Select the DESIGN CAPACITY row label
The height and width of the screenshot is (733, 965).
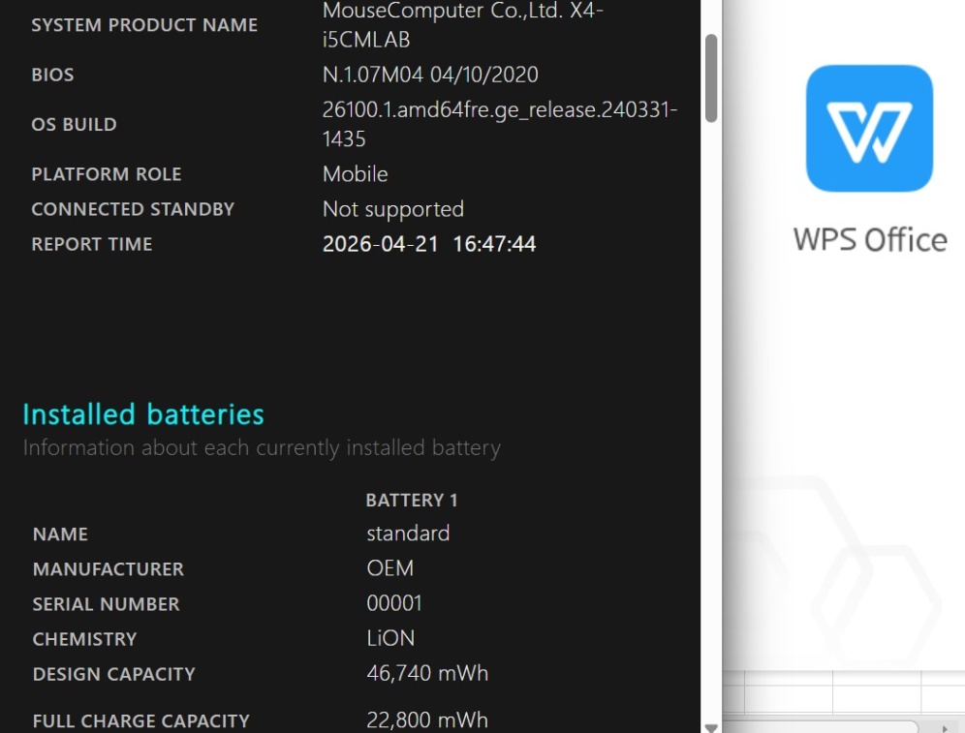tap(114, 675)
